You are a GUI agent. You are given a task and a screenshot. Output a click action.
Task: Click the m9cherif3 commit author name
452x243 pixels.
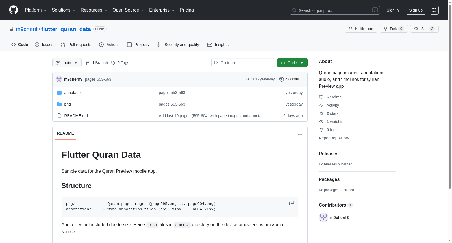73,79
